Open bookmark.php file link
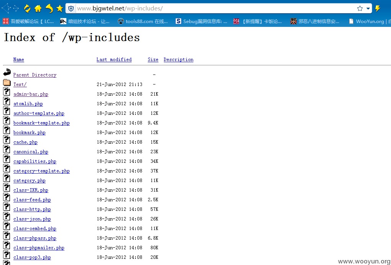Image resolution: width=391 pixels, height=265 pixels. click(x=30, y=132)
